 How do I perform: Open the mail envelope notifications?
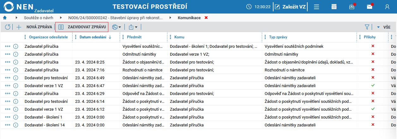pos(369,7)
